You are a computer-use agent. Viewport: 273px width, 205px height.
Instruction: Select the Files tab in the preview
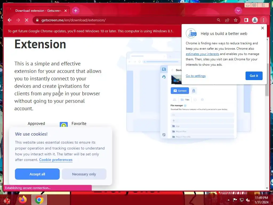(185, 100)
